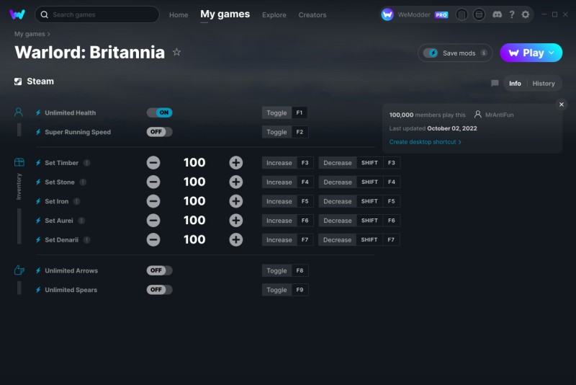Viewport: 576px width, 385px height.
Task: Close the info panel
Action: (562, 105)
